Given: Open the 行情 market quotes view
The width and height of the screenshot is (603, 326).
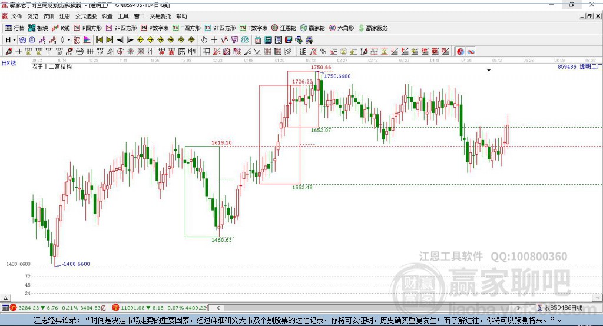Looking at the screenshot, I should [x=14, y=28].
